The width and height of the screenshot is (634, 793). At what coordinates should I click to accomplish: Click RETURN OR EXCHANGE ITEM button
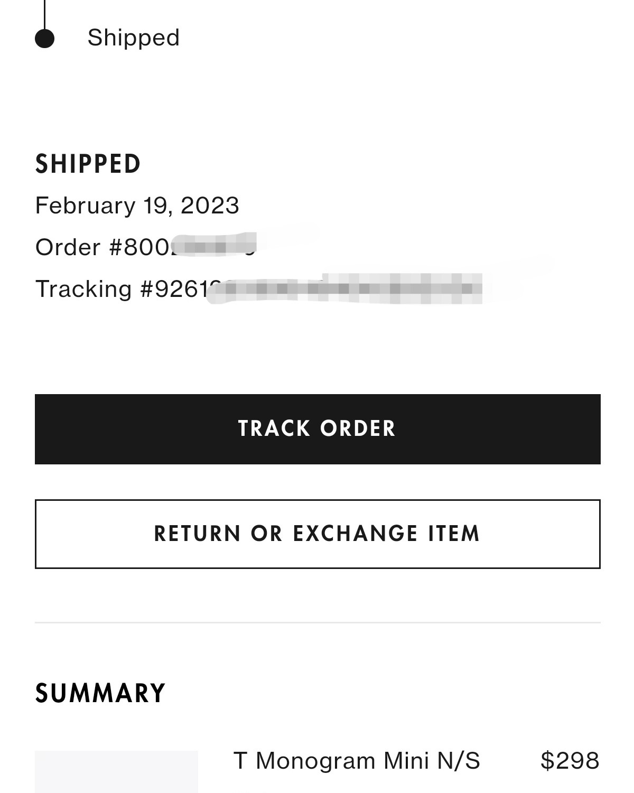[x=318, y=534]
